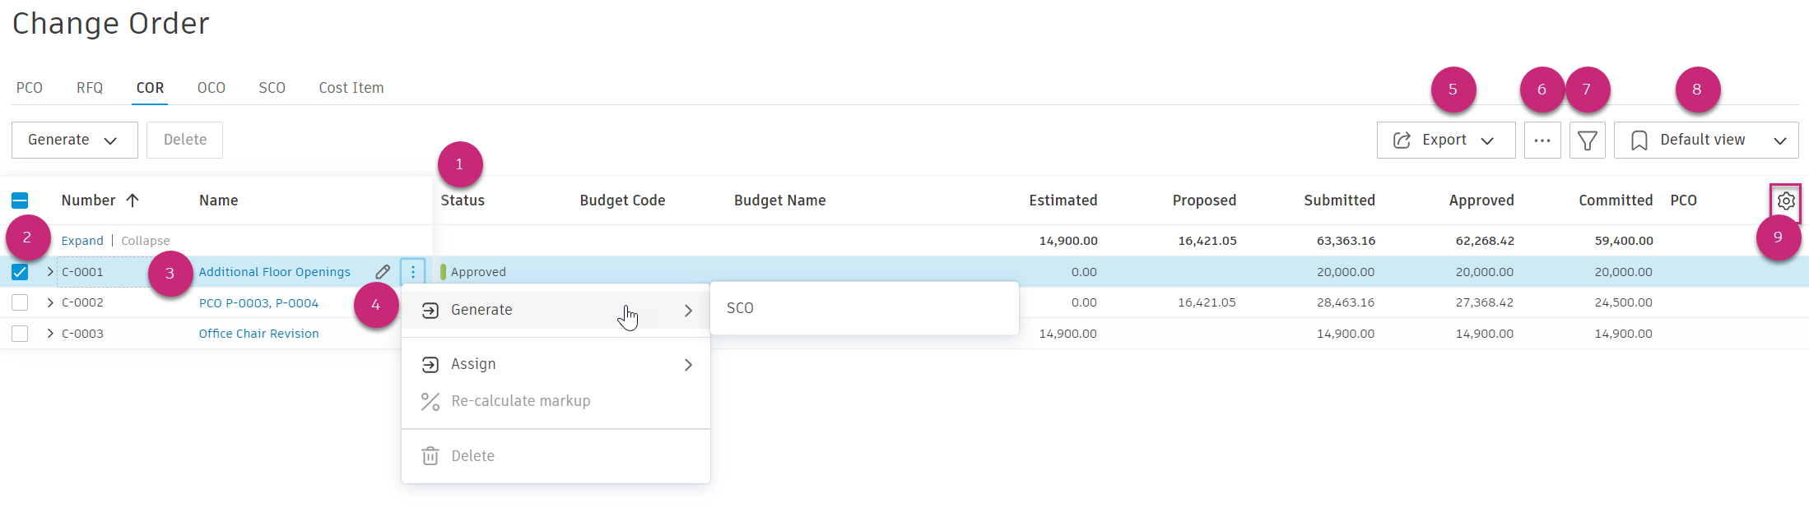This screenshot has width=1809, height=521.
Task: Select the C-0003 row checkbox
Action: [x=20, y=334]
